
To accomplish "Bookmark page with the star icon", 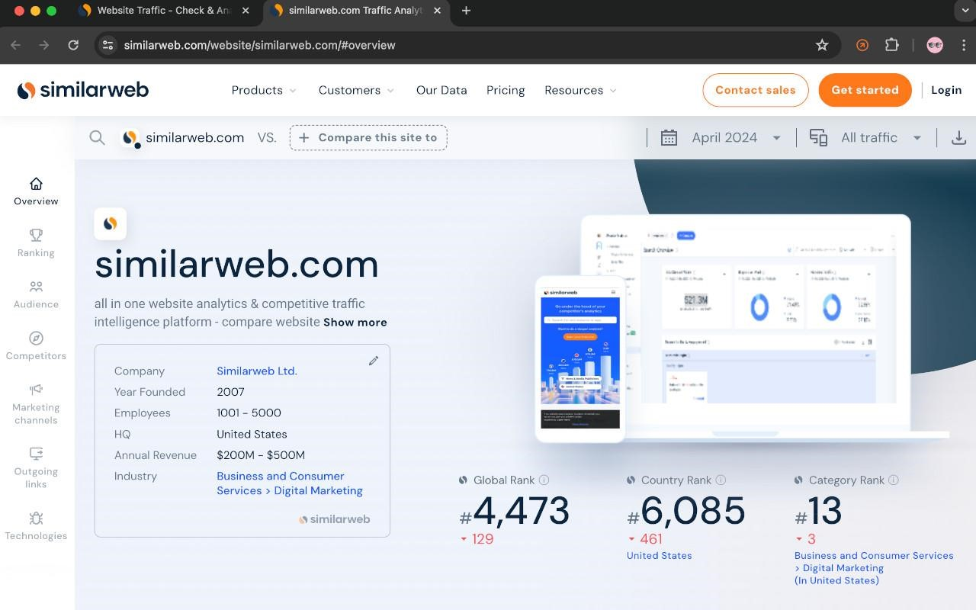I will [x=822, y=45].
